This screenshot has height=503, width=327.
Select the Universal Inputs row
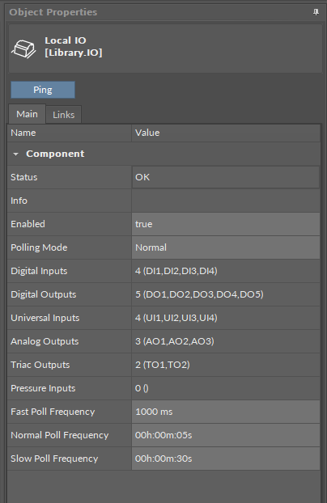coord(163,318)
